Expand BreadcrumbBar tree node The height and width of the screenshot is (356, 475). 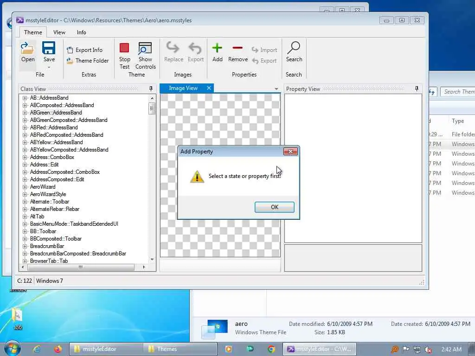coord(25,246)
